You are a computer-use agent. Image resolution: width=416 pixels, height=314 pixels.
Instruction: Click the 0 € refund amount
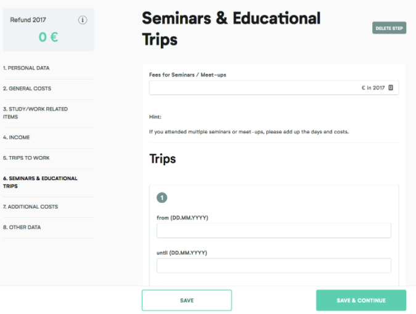pyautogui.click(x=48, y=37)
